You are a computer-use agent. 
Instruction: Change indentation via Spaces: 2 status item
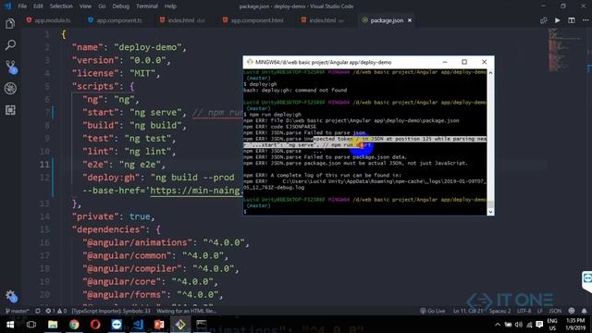[499, 311]
